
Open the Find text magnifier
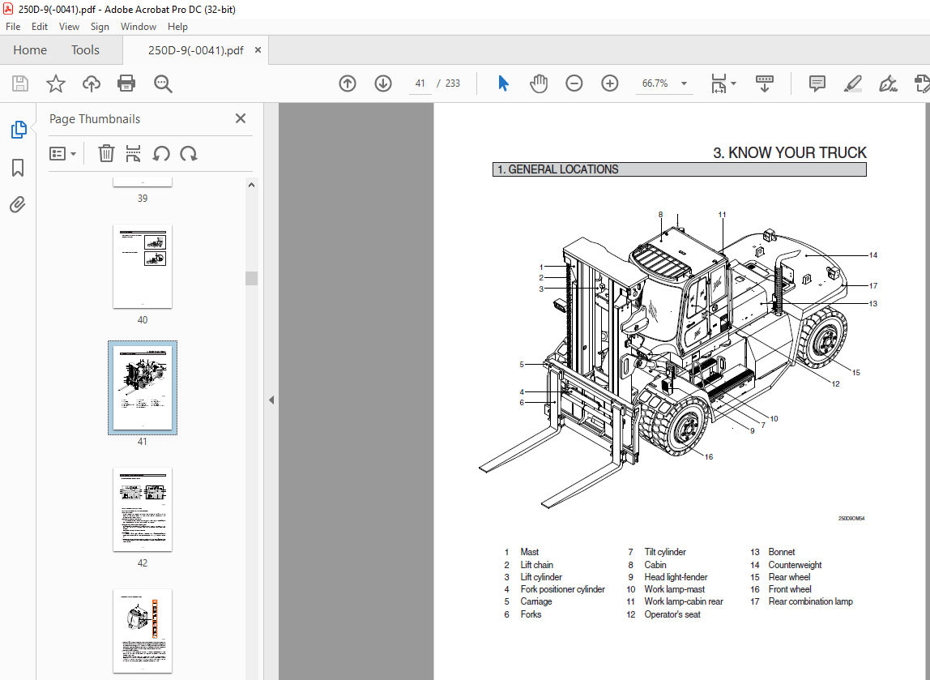(x=163, y=83)
